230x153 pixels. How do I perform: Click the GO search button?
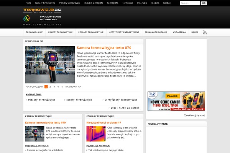204,3
